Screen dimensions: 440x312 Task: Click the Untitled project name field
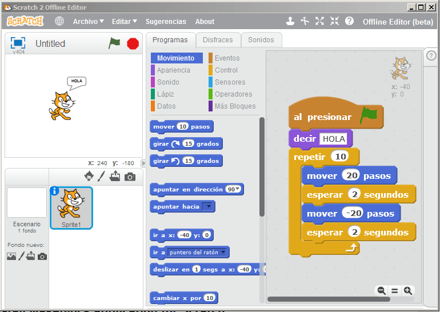click(x=50, y=43)
